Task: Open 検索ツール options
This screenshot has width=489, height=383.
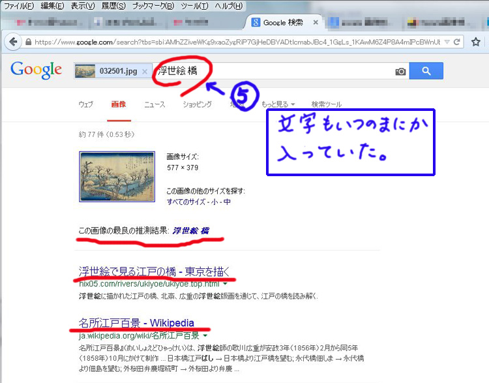Action: [x=326, y=104]
